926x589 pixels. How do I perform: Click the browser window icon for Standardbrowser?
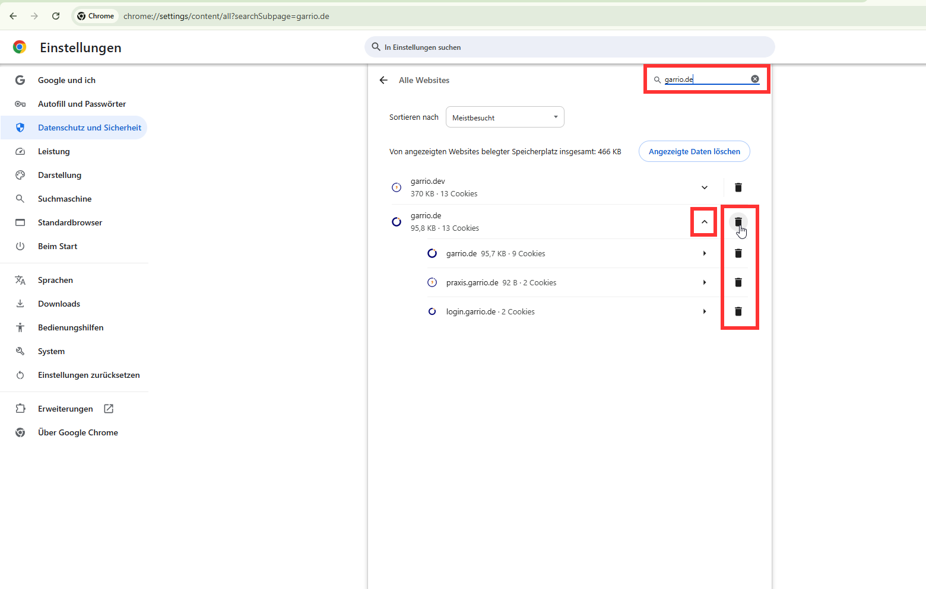[x=20, y=222]
